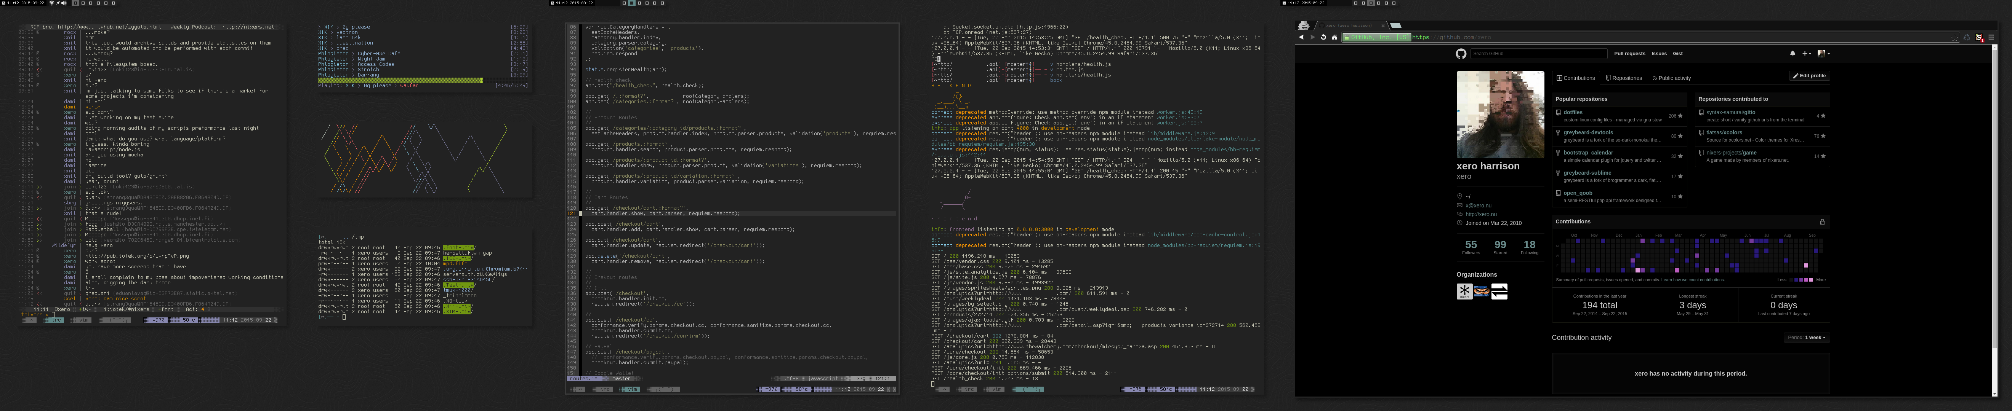Reload the page in browser toolbar
2012x411 pixels.
[1323, 37]
